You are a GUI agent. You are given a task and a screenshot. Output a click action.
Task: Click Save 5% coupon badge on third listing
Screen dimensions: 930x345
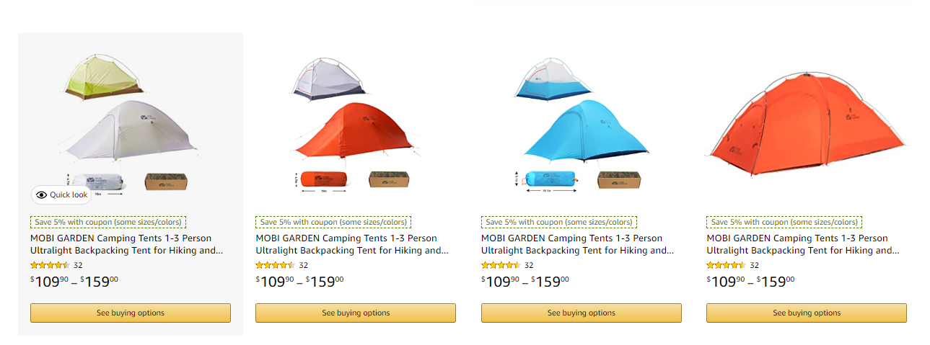point(559,223)
